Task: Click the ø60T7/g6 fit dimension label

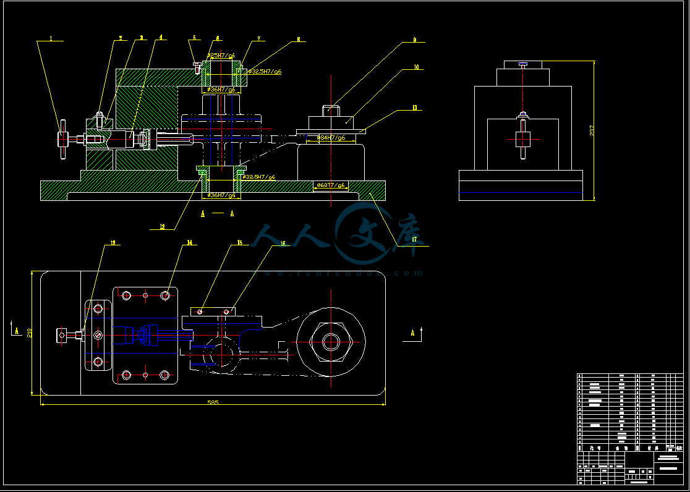Action: click(331, 185)
